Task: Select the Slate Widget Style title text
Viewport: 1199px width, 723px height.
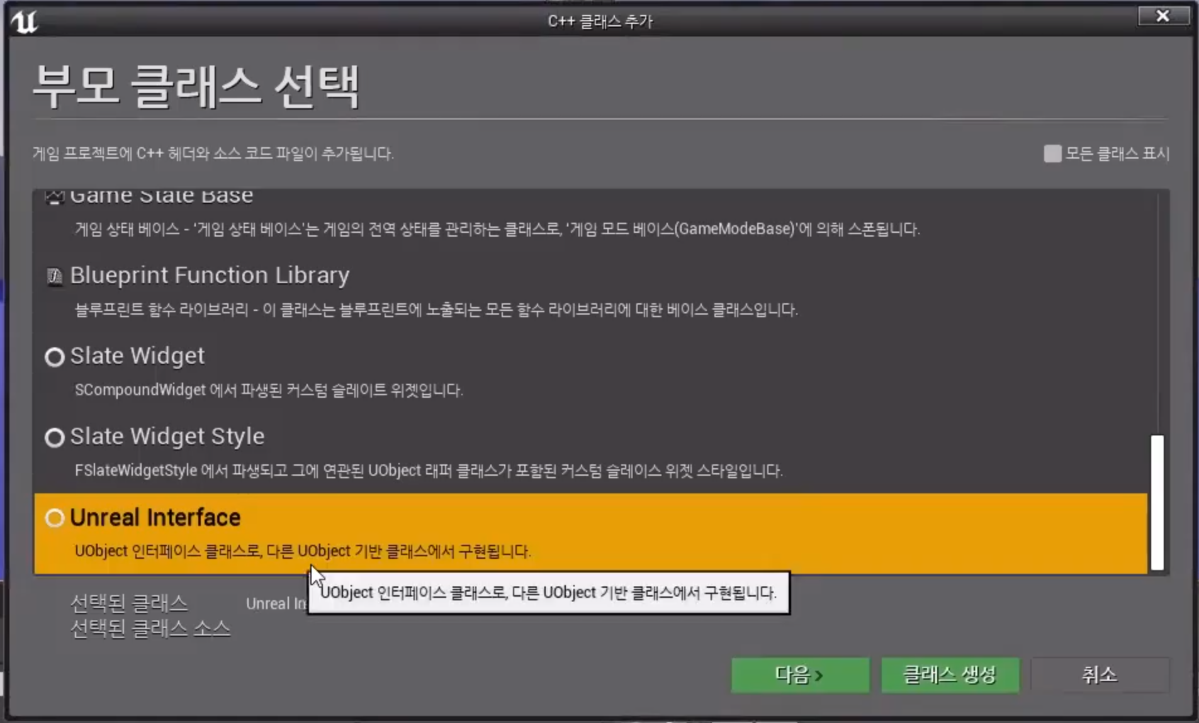Action: (167, 437)
